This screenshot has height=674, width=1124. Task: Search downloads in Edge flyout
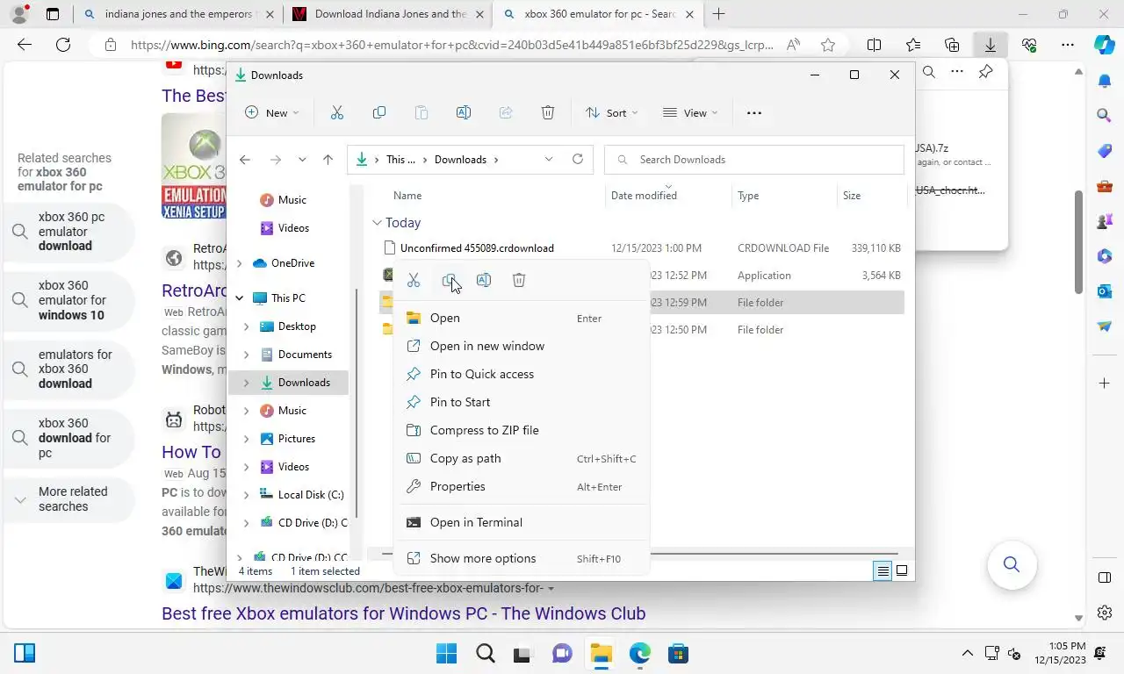928,72
